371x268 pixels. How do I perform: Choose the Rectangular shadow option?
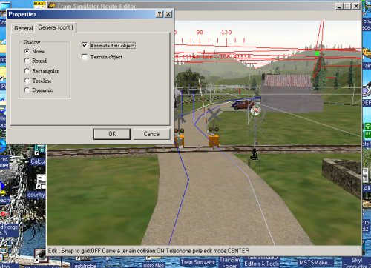pos(27,71)
